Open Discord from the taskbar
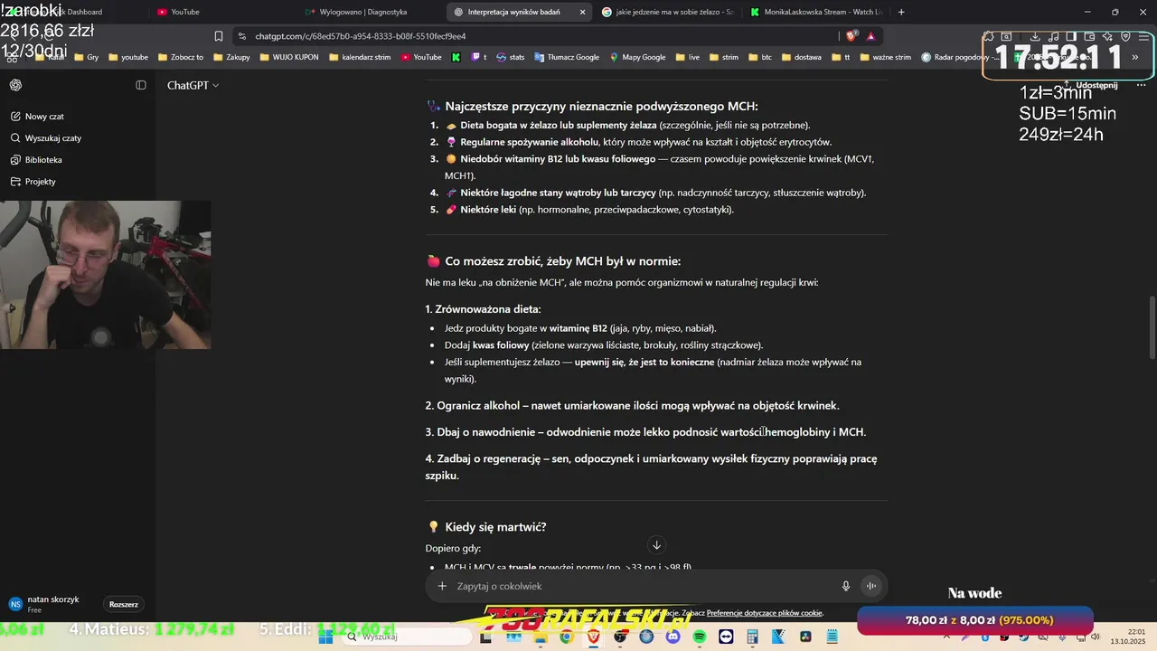 coord(673,637)
